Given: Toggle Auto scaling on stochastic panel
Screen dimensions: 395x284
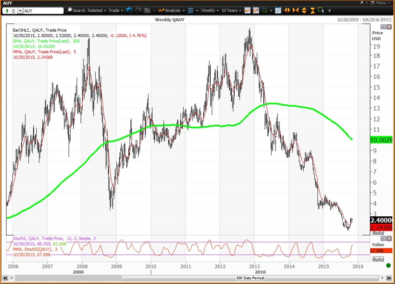Looking at the screenshot, I should (378, 259).
